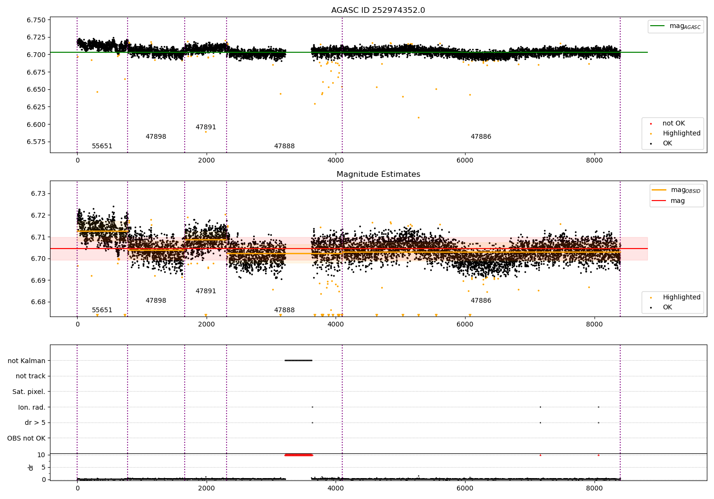Image resolution: width=714 pixels, height=499 pixels.
Task: Click OBSID label 47888 in the middle panel
Action: pyautogui.click(x=284, y=310)
